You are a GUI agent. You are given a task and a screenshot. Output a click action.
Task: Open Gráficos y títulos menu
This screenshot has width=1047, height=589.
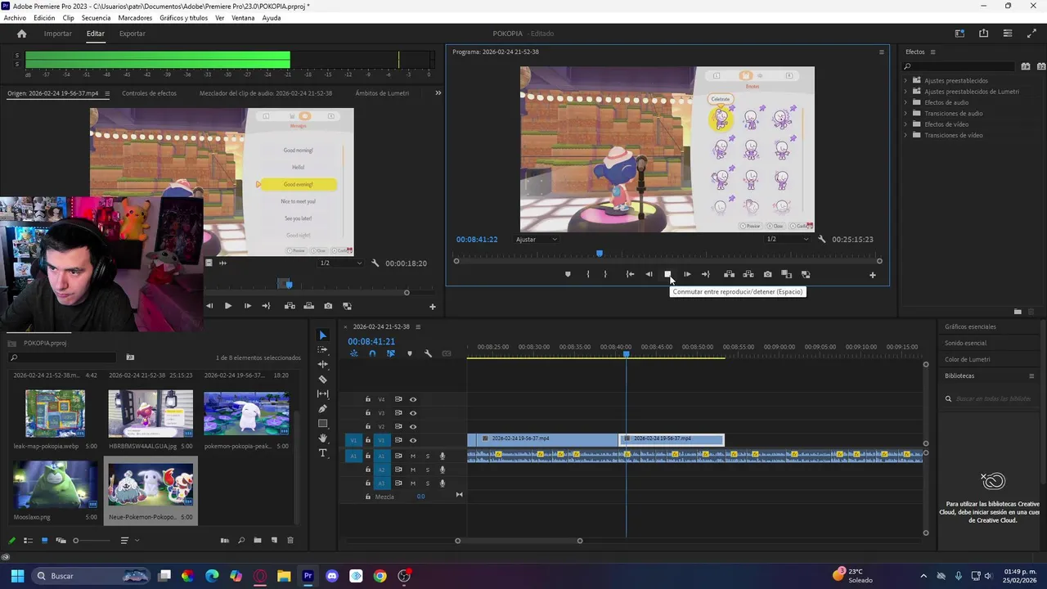click(x=183, y=18)
